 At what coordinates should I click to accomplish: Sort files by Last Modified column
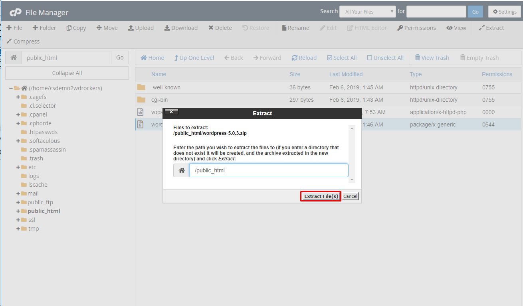point(346,74)
